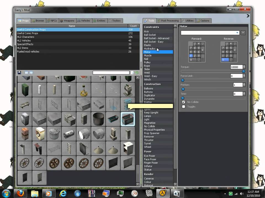Select the washing machine prop thumbnail
This screenshot has width=265, height=198.
[39, 134]
